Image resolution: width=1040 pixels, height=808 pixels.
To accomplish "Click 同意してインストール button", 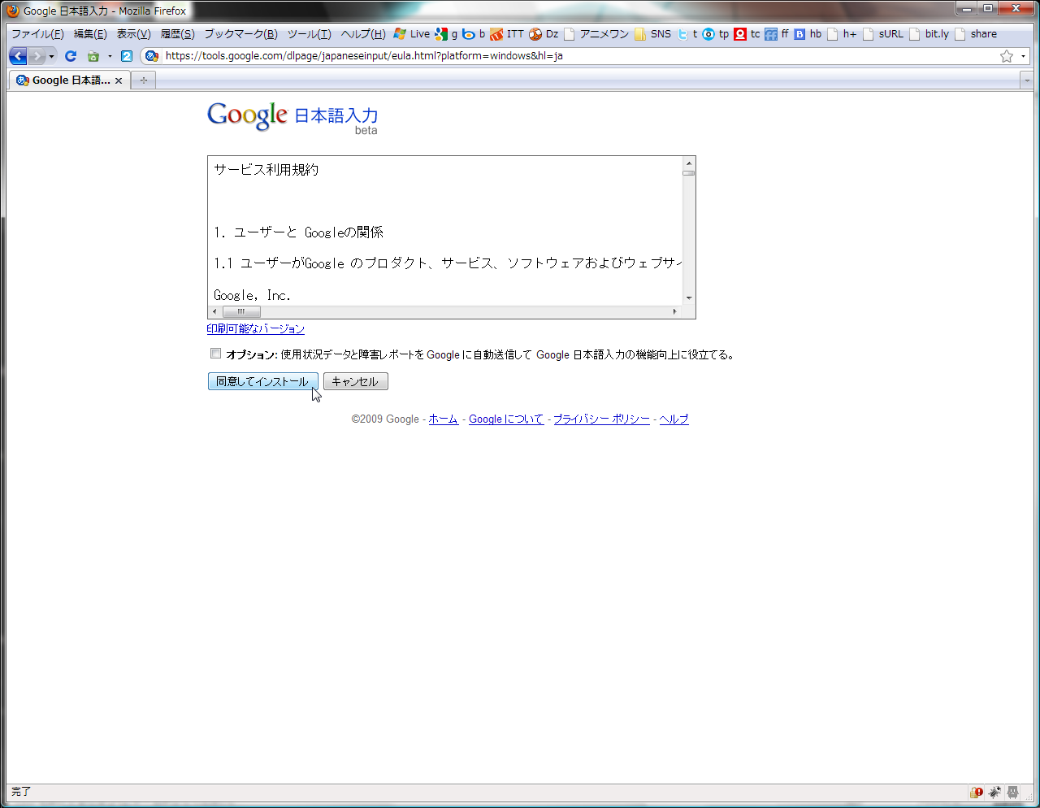I will 263,381.
